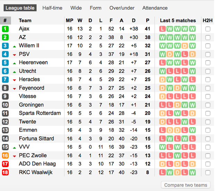Switch to the Half-time tab
Viewport: 215px width, 191px height.
coord(52,8)
